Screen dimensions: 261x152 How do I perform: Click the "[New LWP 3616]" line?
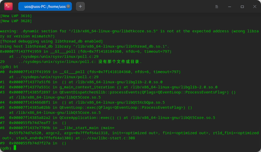(x=16, y=16)
